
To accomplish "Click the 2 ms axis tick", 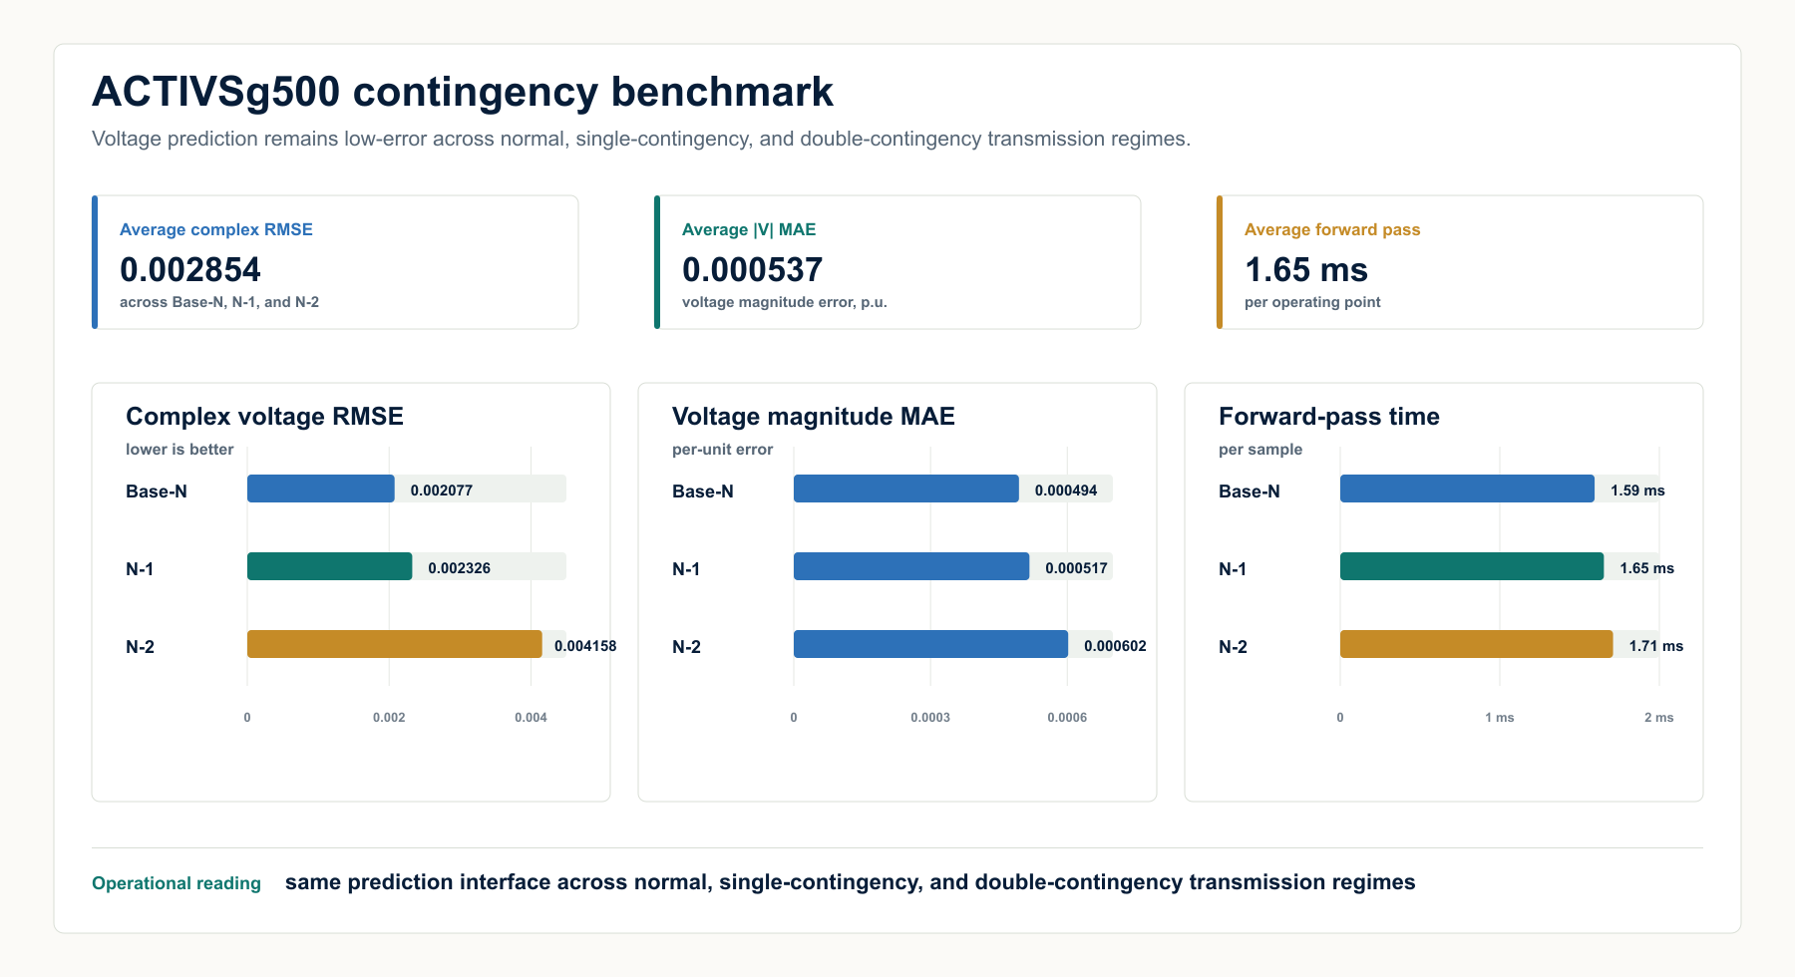I will pyautogui.click(x=1659, y=718).
